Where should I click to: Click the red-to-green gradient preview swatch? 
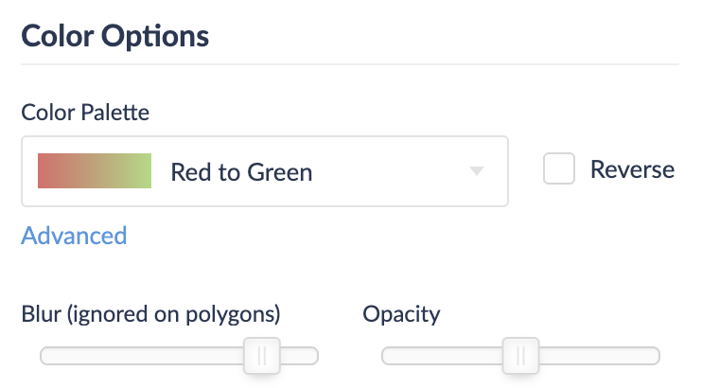coord(95,171)
